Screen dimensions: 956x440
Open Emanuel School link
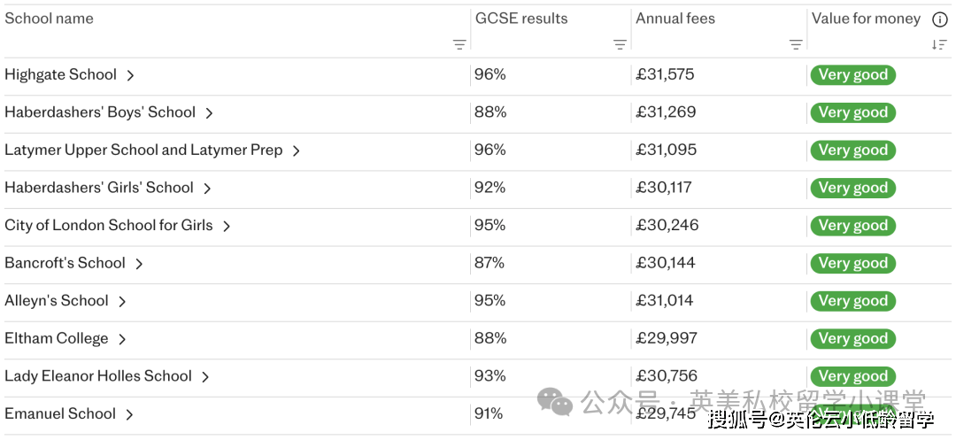(60, 414)
